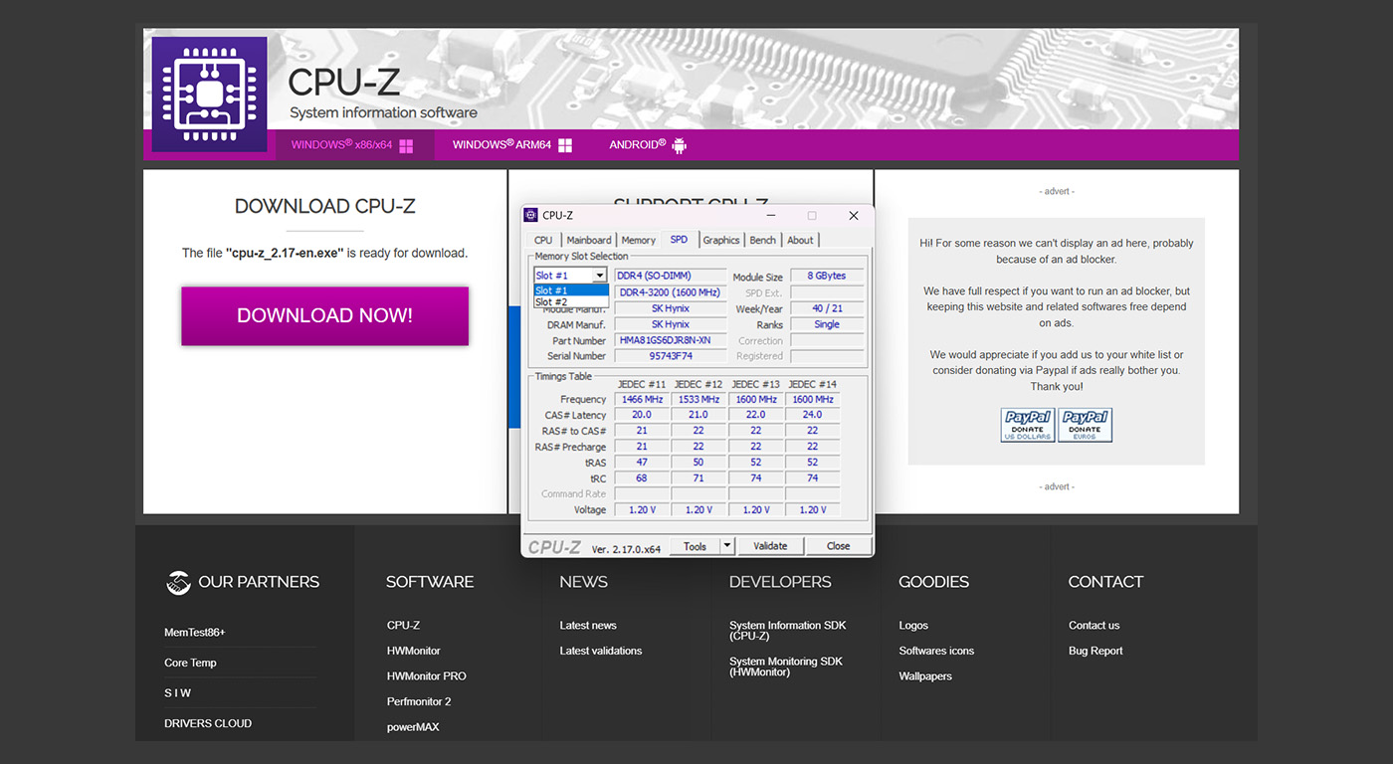
Task: Click the Download Now button
Action: 324,316
